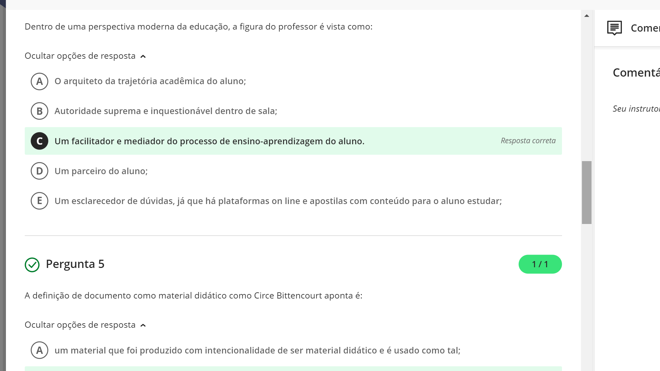Viewport: 660px width, 371px height.
Task: Click the filled C option circle
Action: [40, 141]
